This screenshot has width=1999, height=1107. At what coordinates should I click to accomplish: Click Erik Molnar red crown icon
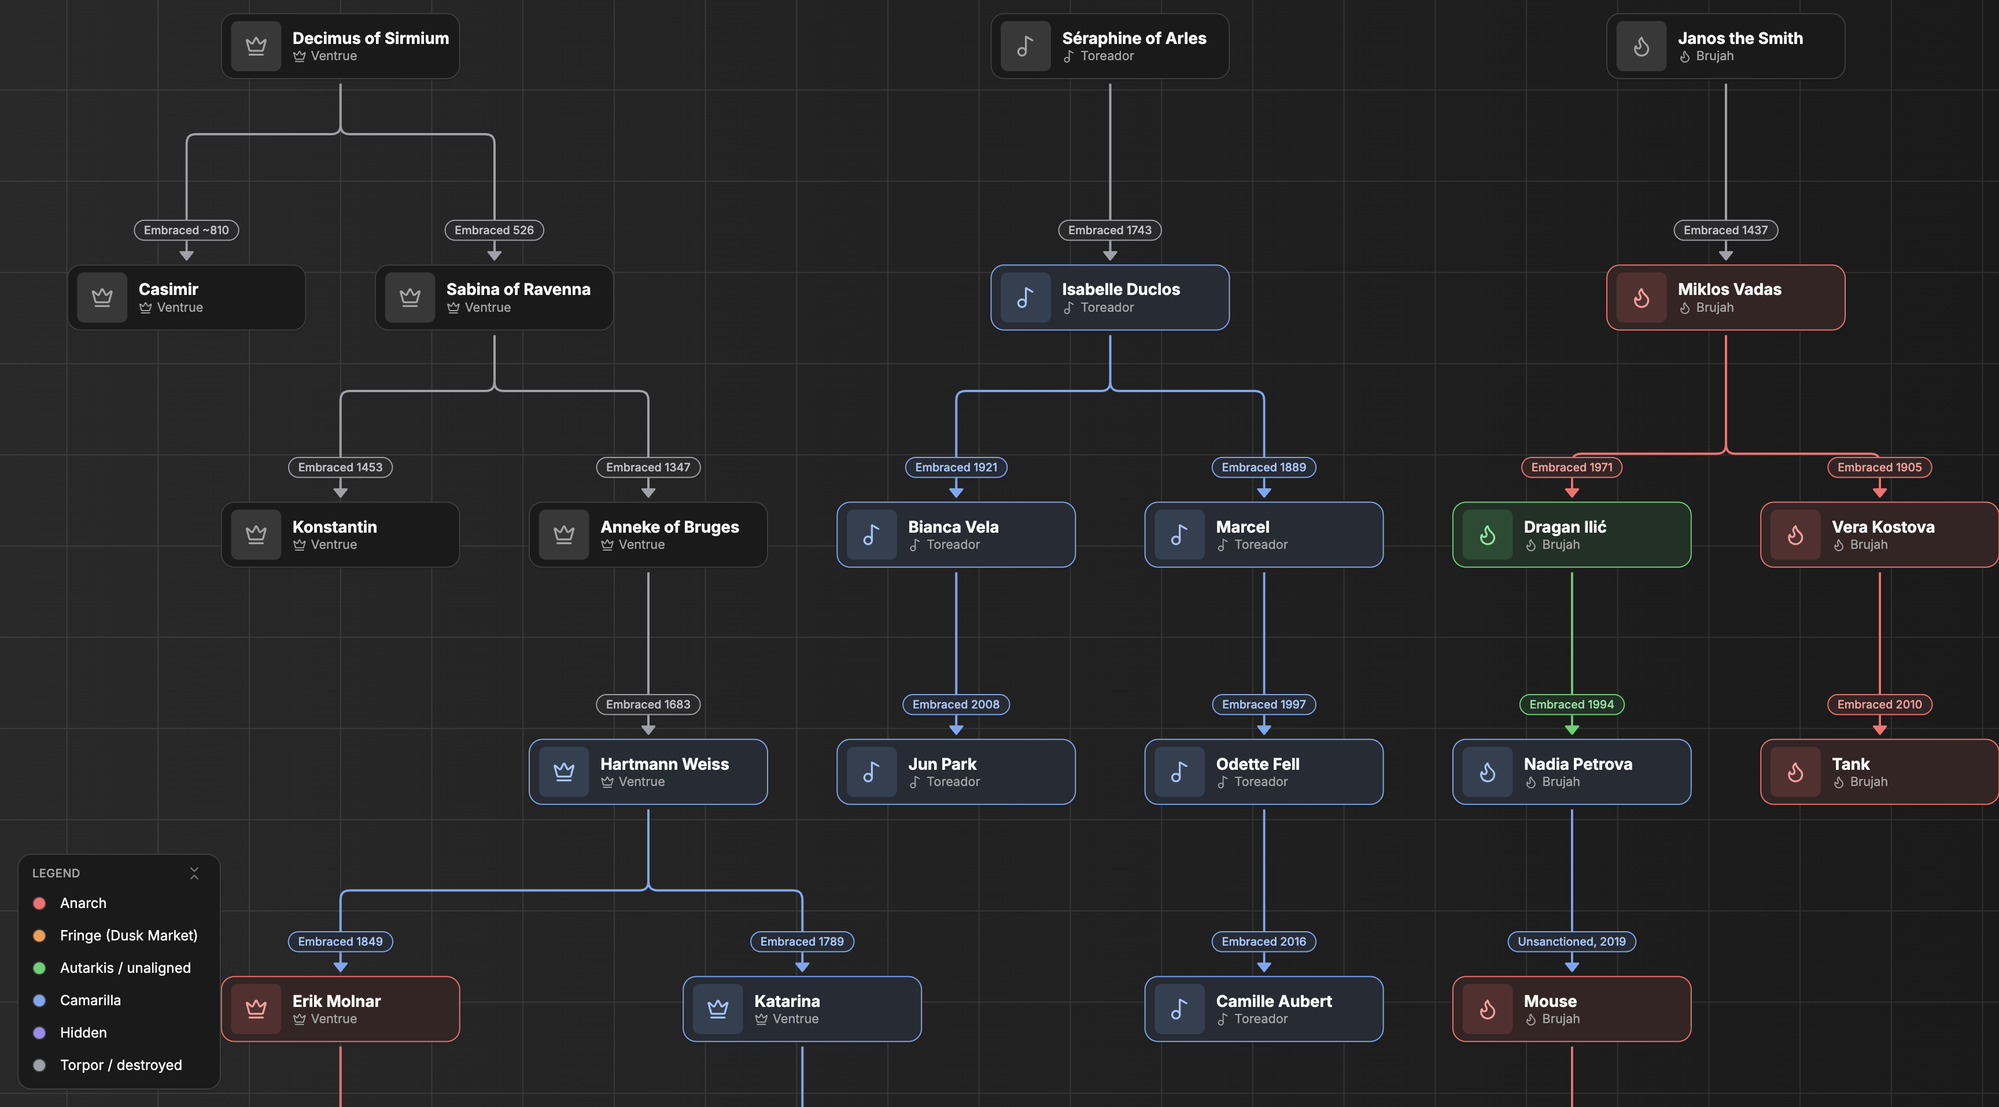coord(256,1009)
